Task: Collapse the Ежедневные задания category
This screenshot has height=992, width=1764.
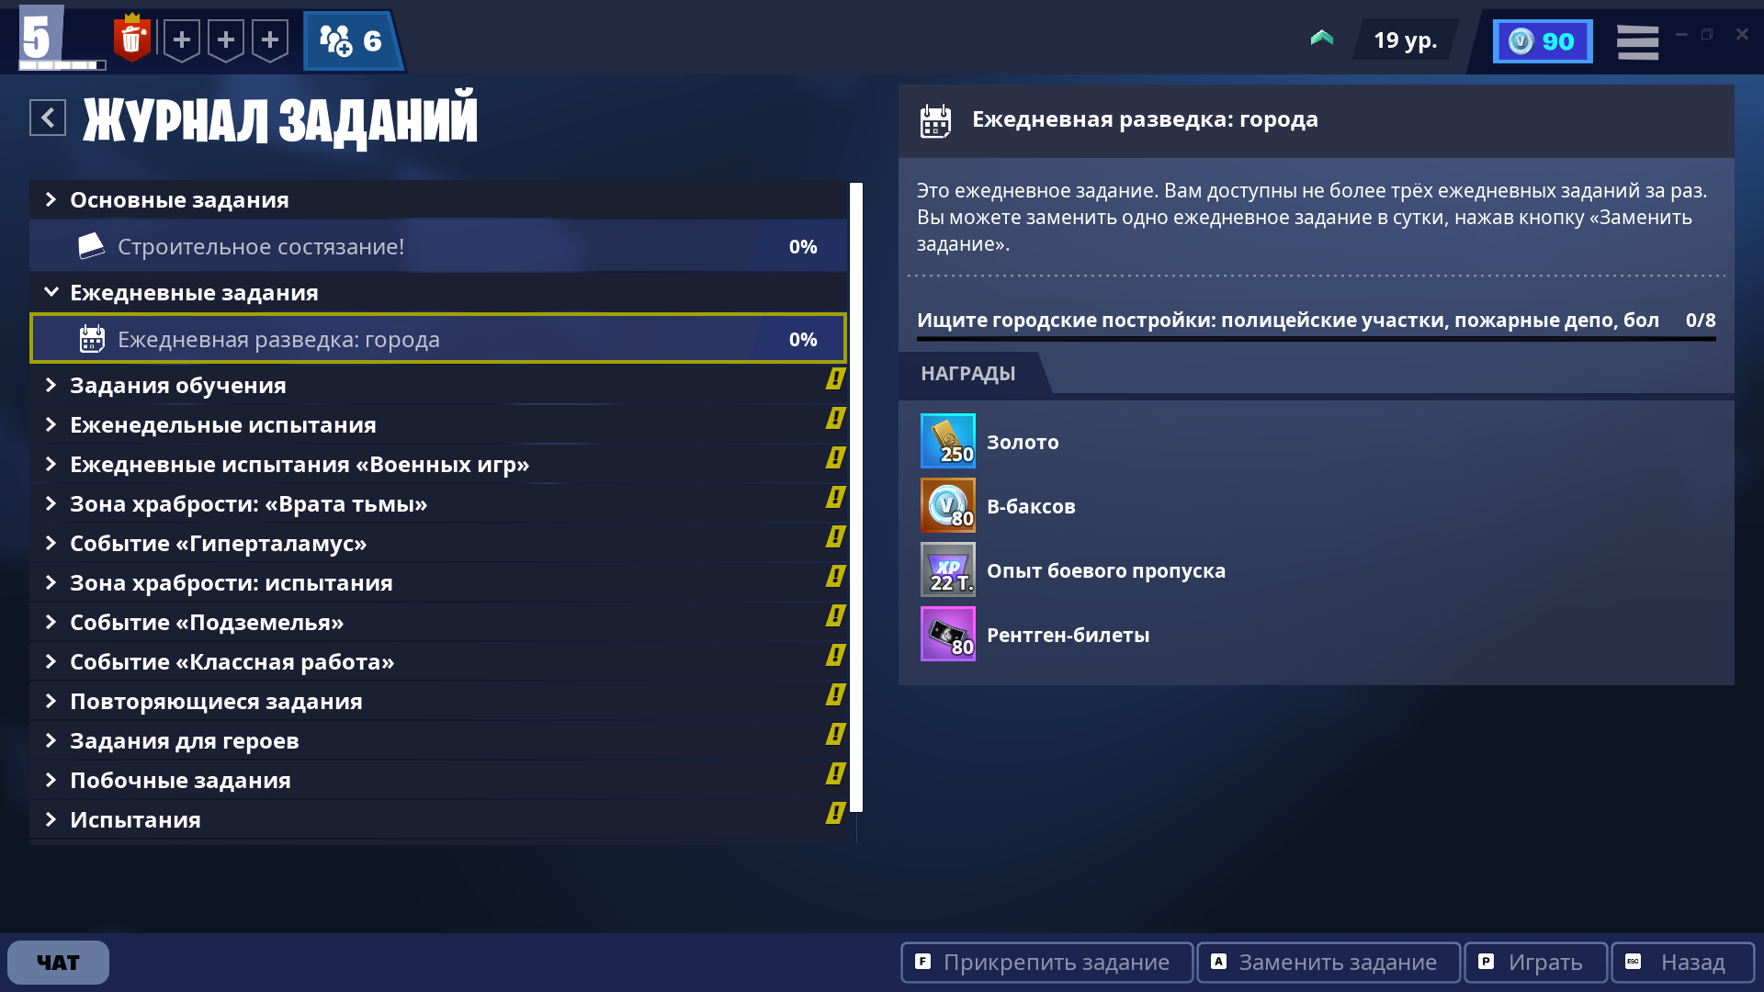Action: pyautogui.click(x=438, y=292)
